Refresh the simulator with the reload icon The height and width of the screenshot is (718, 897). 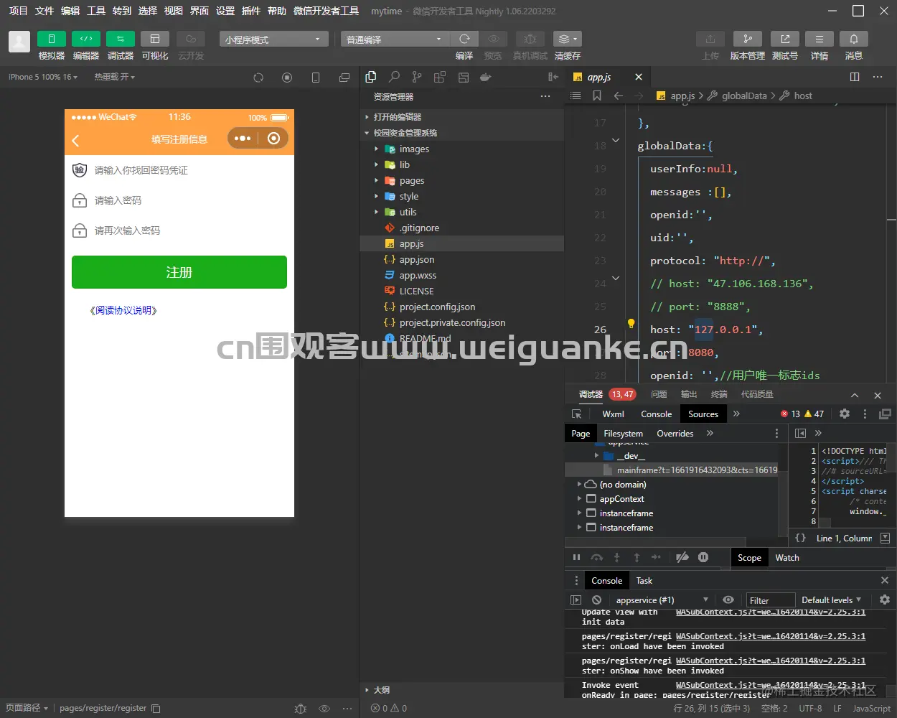(x=258, y=78)
